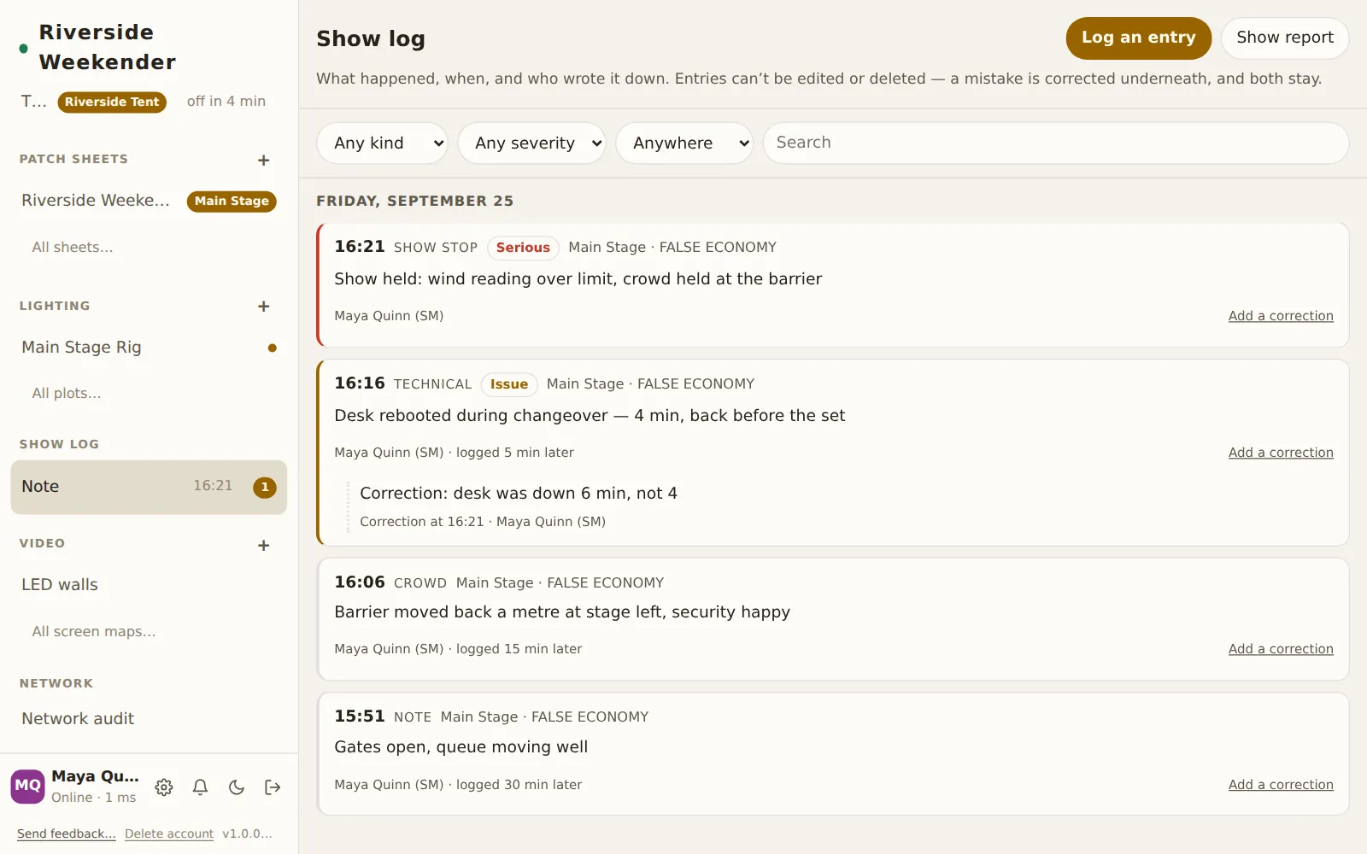Toggle dark mode moon icon

coord(237,787)
